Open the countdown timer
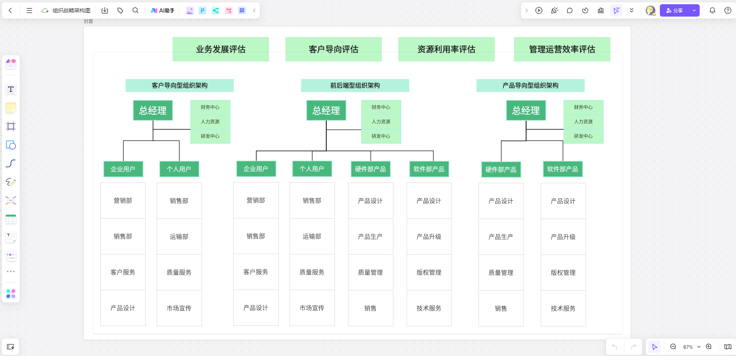The width and height of the screenshot is (736, 356). coord(585,10)
